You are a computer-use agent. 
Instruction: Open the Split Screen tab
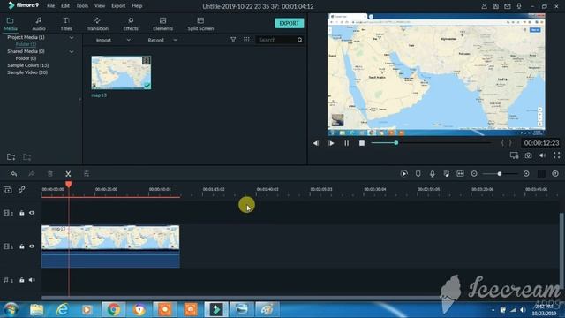point(200,24)
